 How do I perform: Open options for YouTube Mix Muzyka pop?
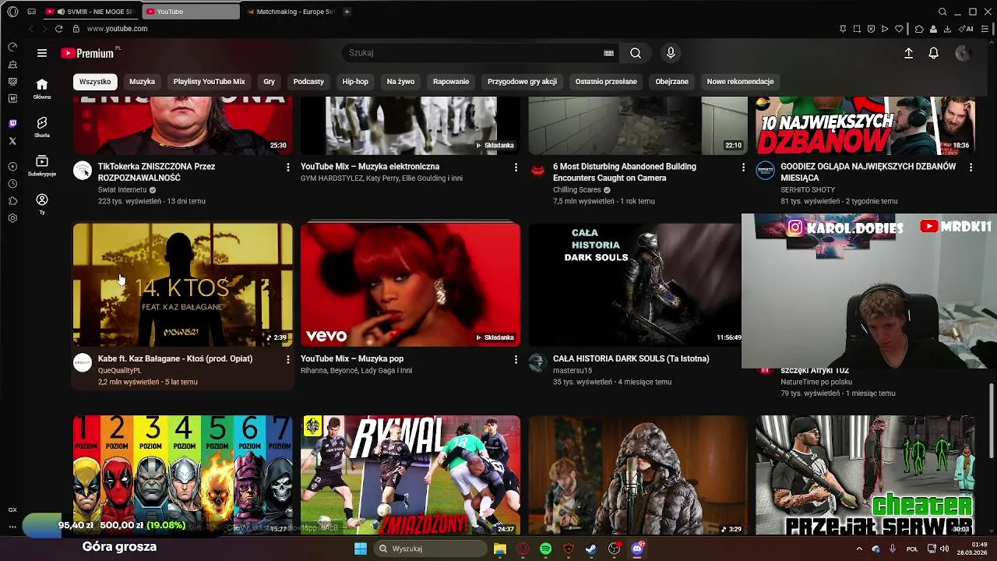(516, 359)
